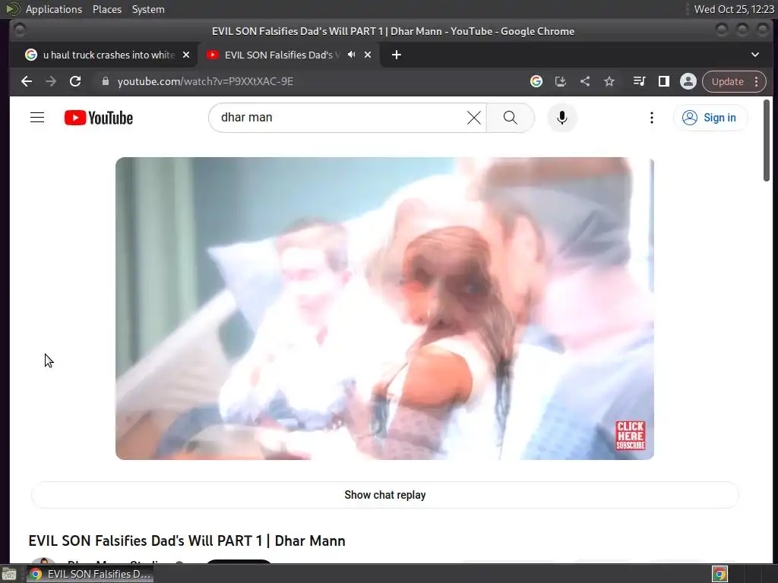778x583 pixels.
Task: Open a new tab with plus
Action: pyautogui.click(x=396, y=55)
